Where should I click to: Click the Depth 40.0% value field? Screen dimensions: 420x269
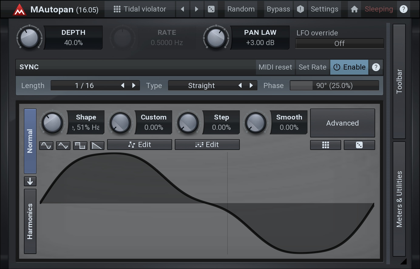click(73, 38)
